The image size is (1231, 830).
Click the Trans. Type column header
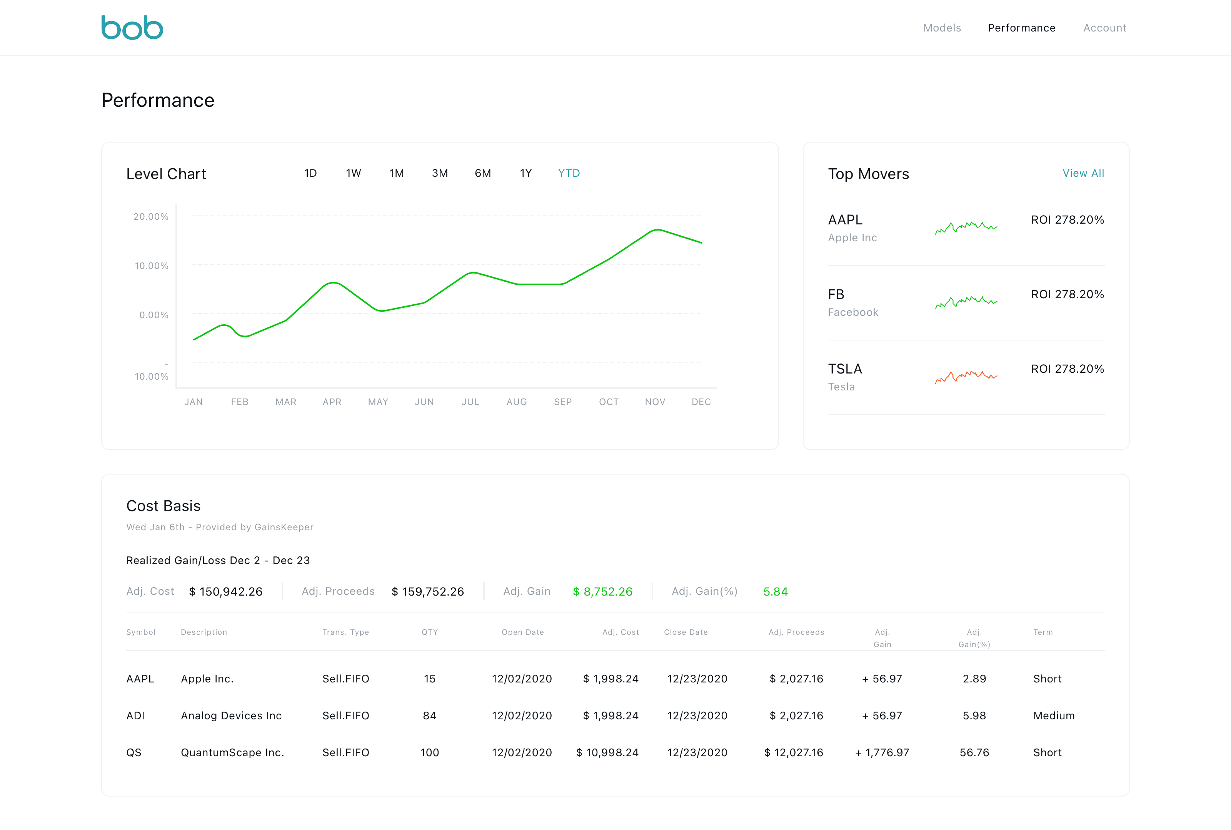click(345, 632)
